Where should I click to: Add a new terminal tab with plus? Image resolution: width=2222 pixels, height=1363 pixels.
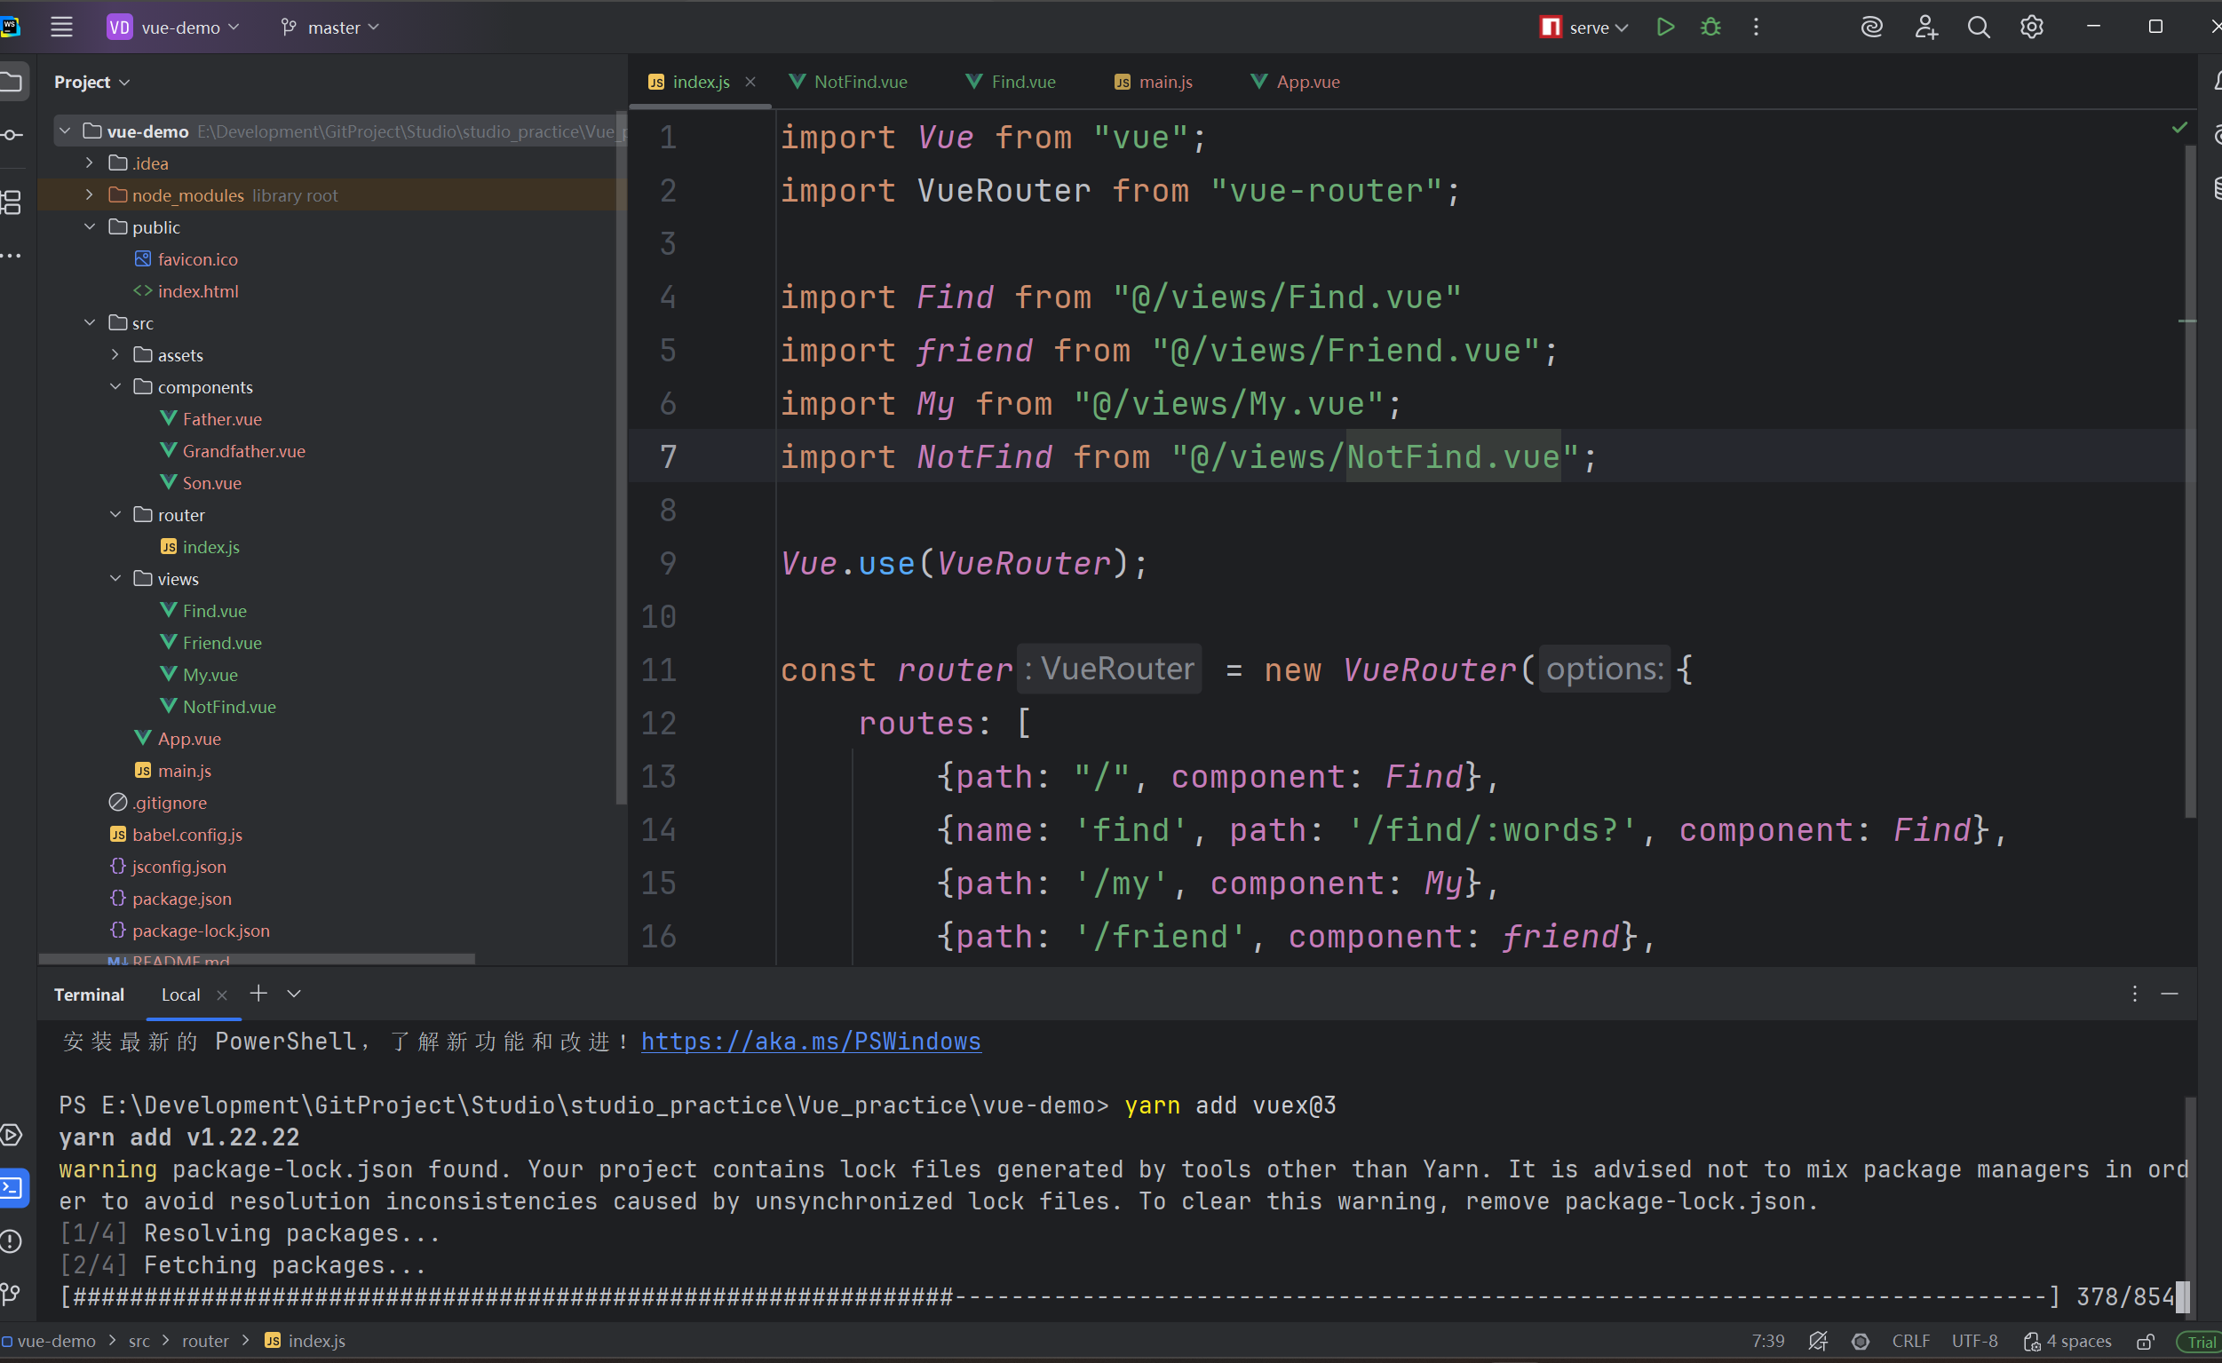pyautogui.click(x=258, y=994)
